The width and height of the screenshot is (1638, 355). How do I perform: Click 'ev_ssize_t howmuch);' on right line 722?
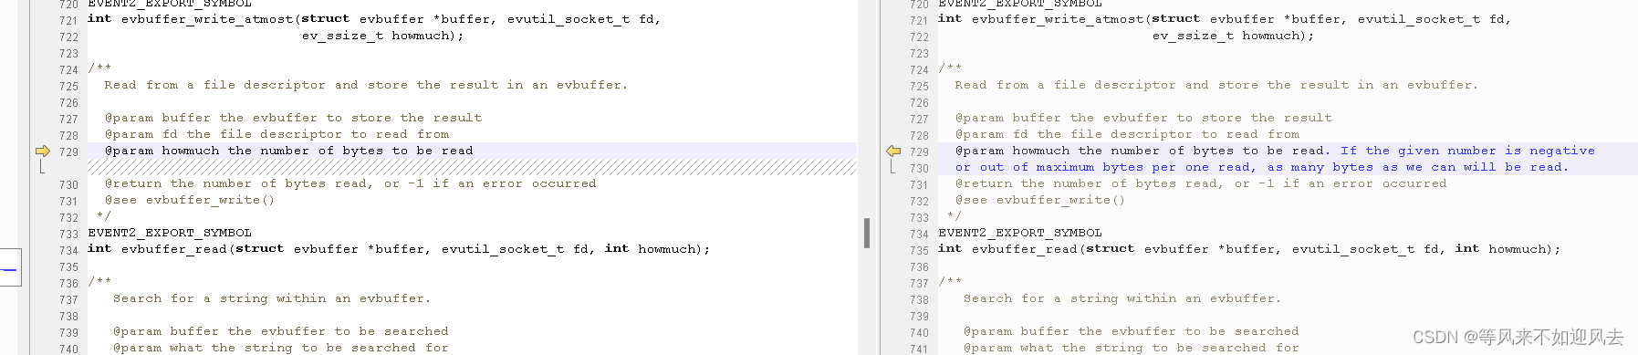1233,36
